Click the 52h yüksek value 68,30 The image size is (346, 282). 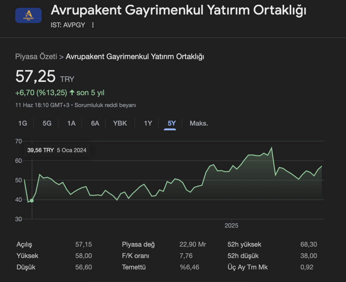click(309, 244)
